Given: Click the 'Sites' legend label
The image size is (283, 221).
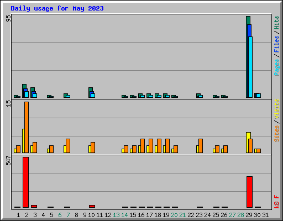Looking at the screenshot, I should click(276, 134).
